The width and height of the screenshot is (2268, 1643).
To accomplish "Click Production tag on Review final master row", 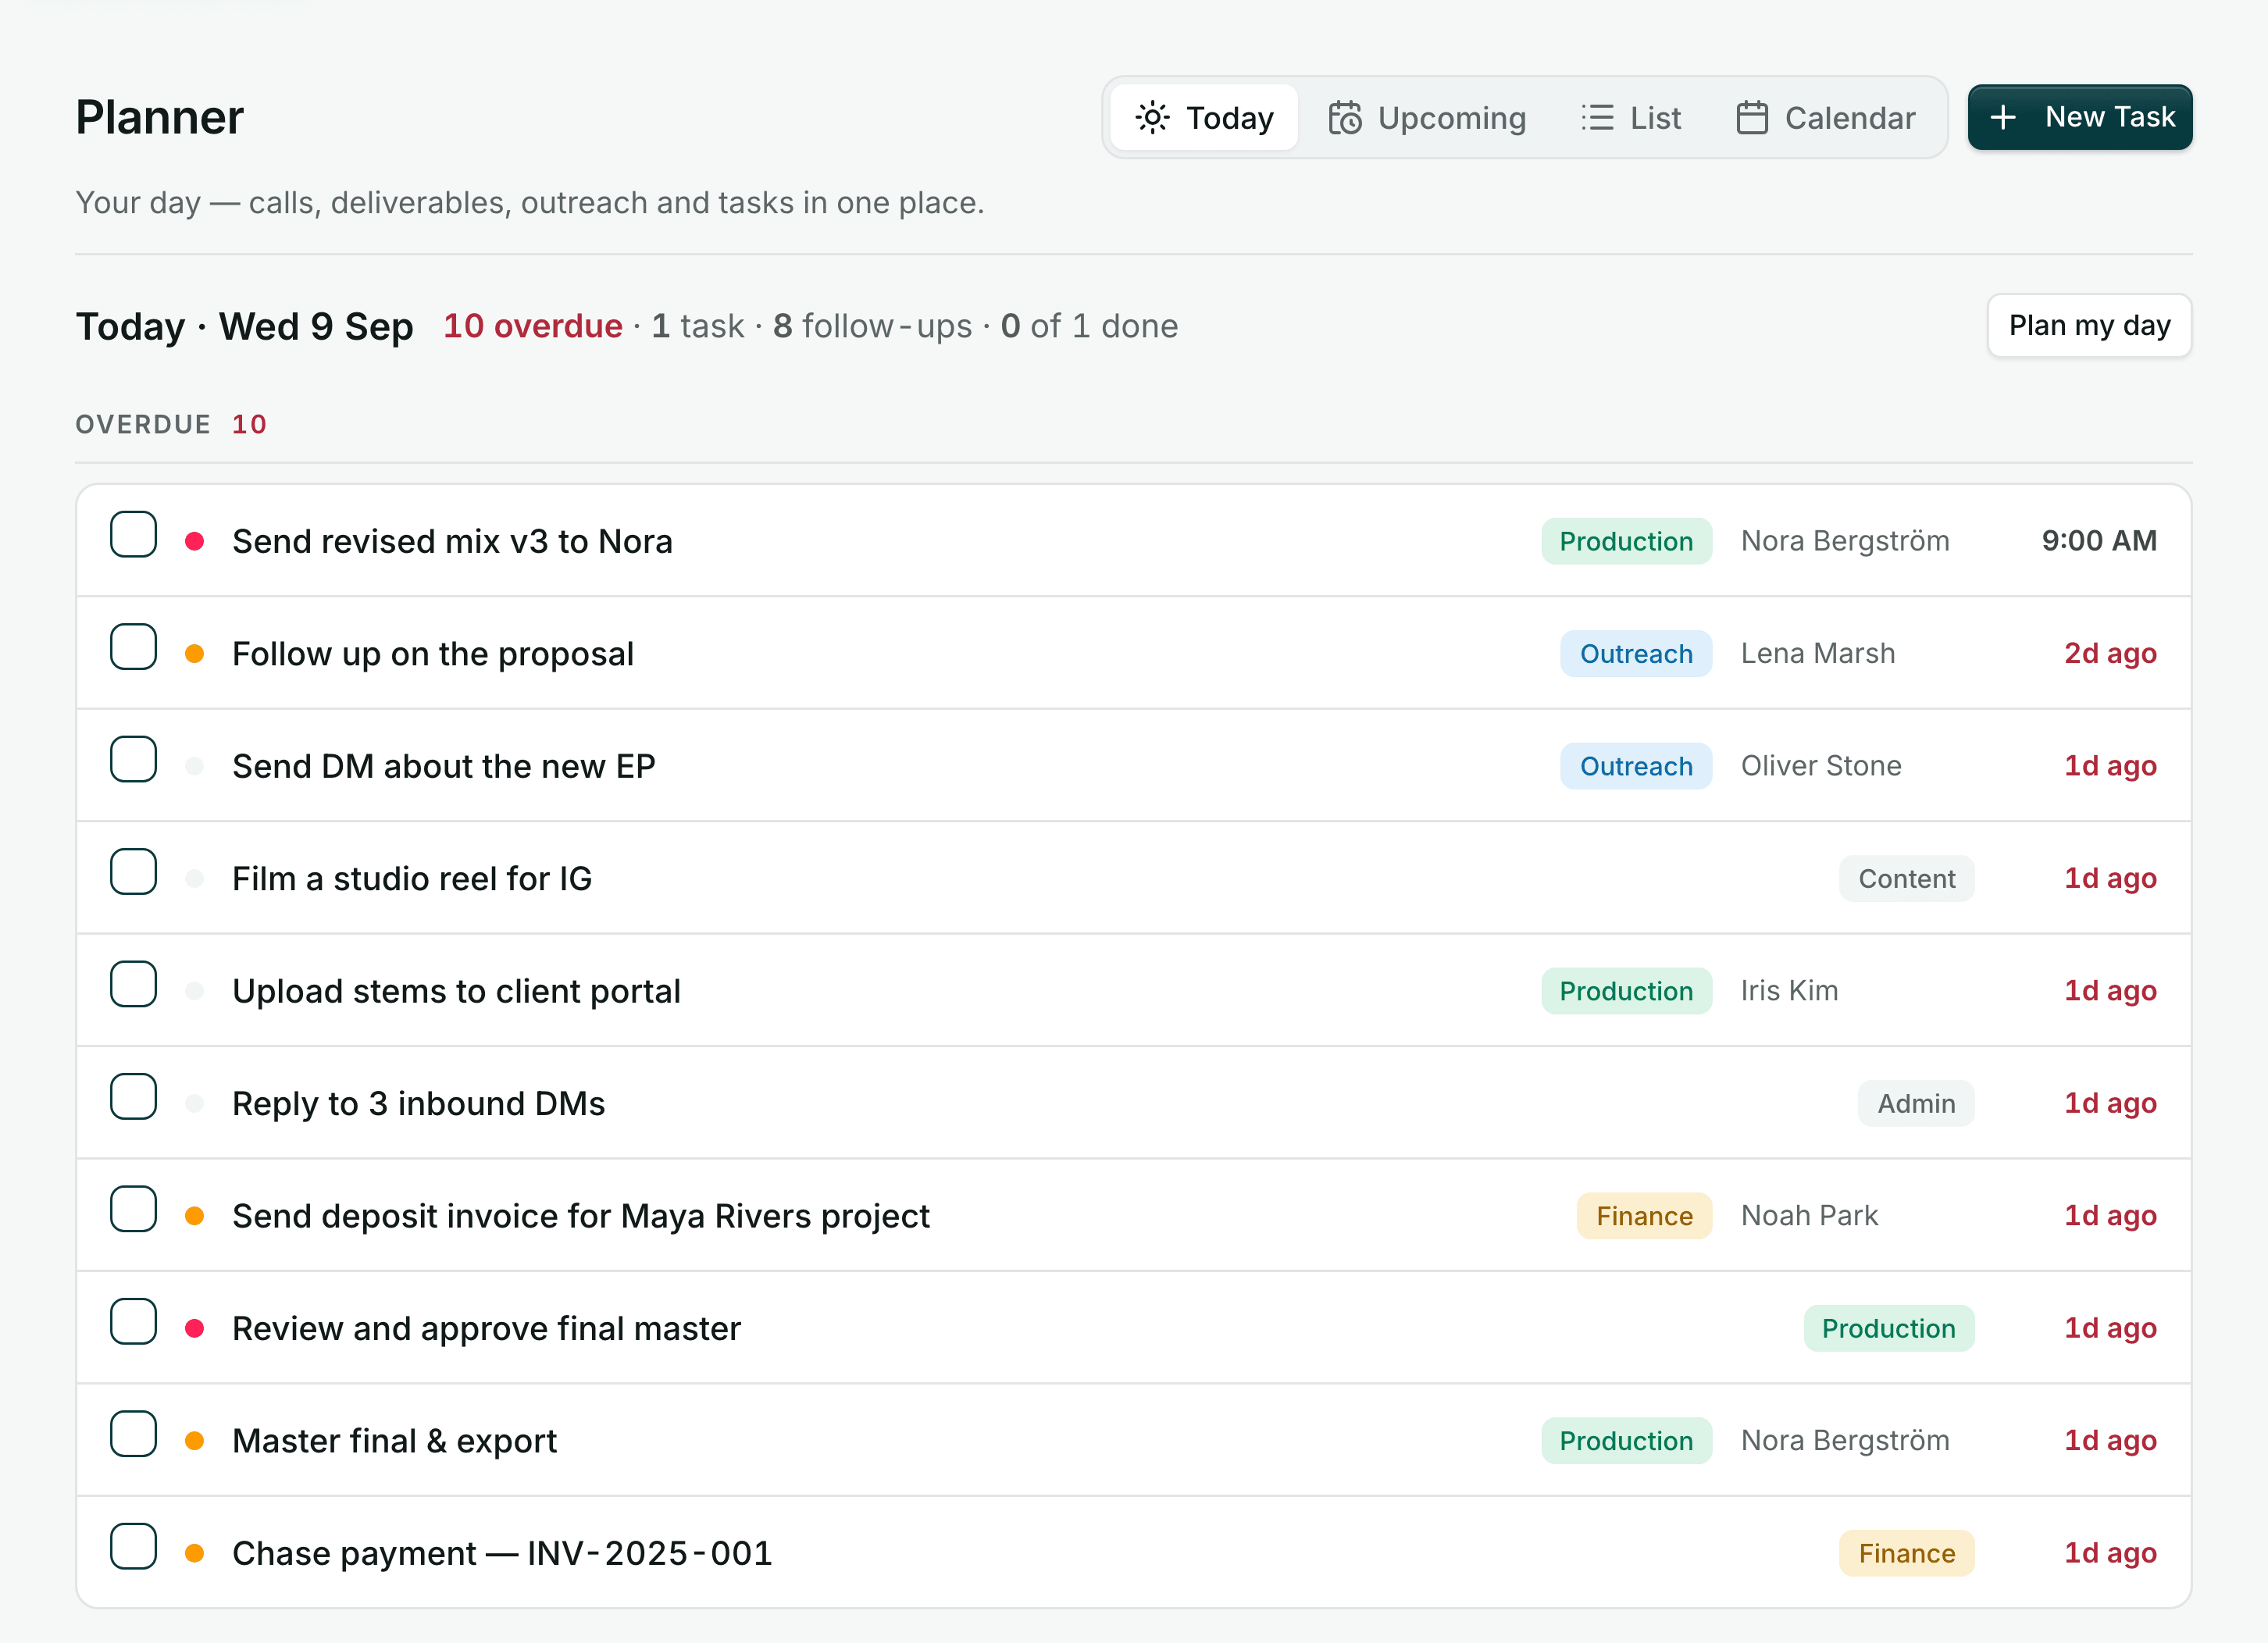I will (1889, 1329).
